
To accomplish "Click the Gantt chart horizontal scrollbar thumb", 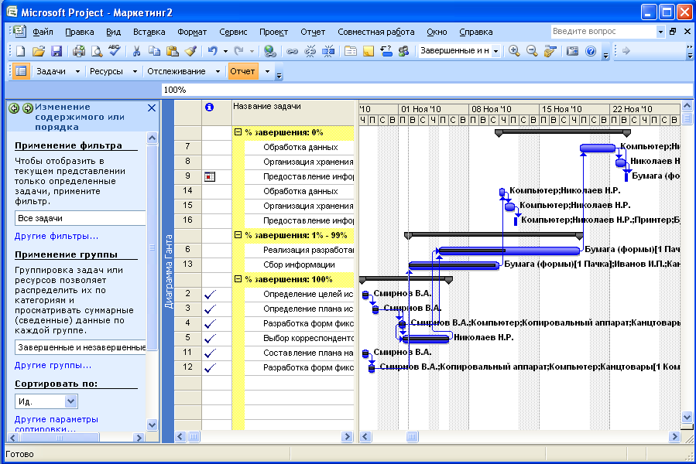I will click(x=412, y=437).
